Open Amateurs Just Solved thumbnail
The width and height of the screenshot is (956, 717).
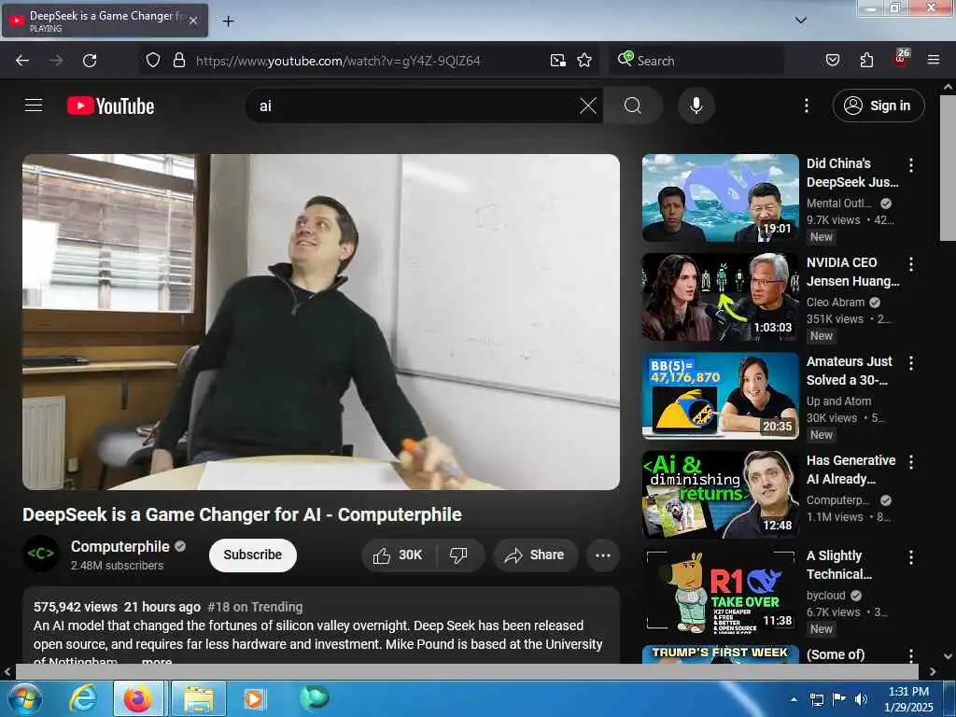[720, 396]
